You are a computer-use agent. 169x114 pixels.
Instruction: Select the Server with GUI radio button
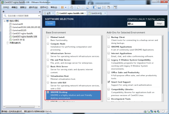pos(48,83)
